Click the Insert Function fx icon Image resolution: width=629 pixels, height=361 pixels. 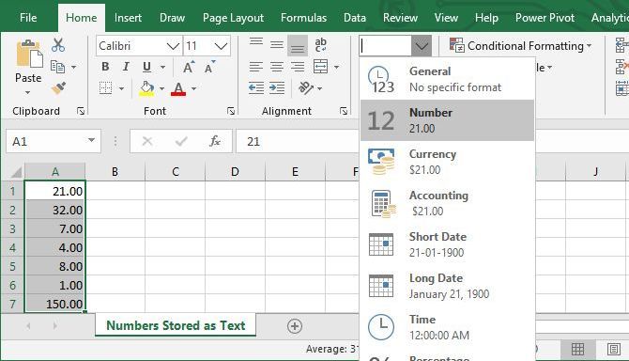(x=215, y=141)
